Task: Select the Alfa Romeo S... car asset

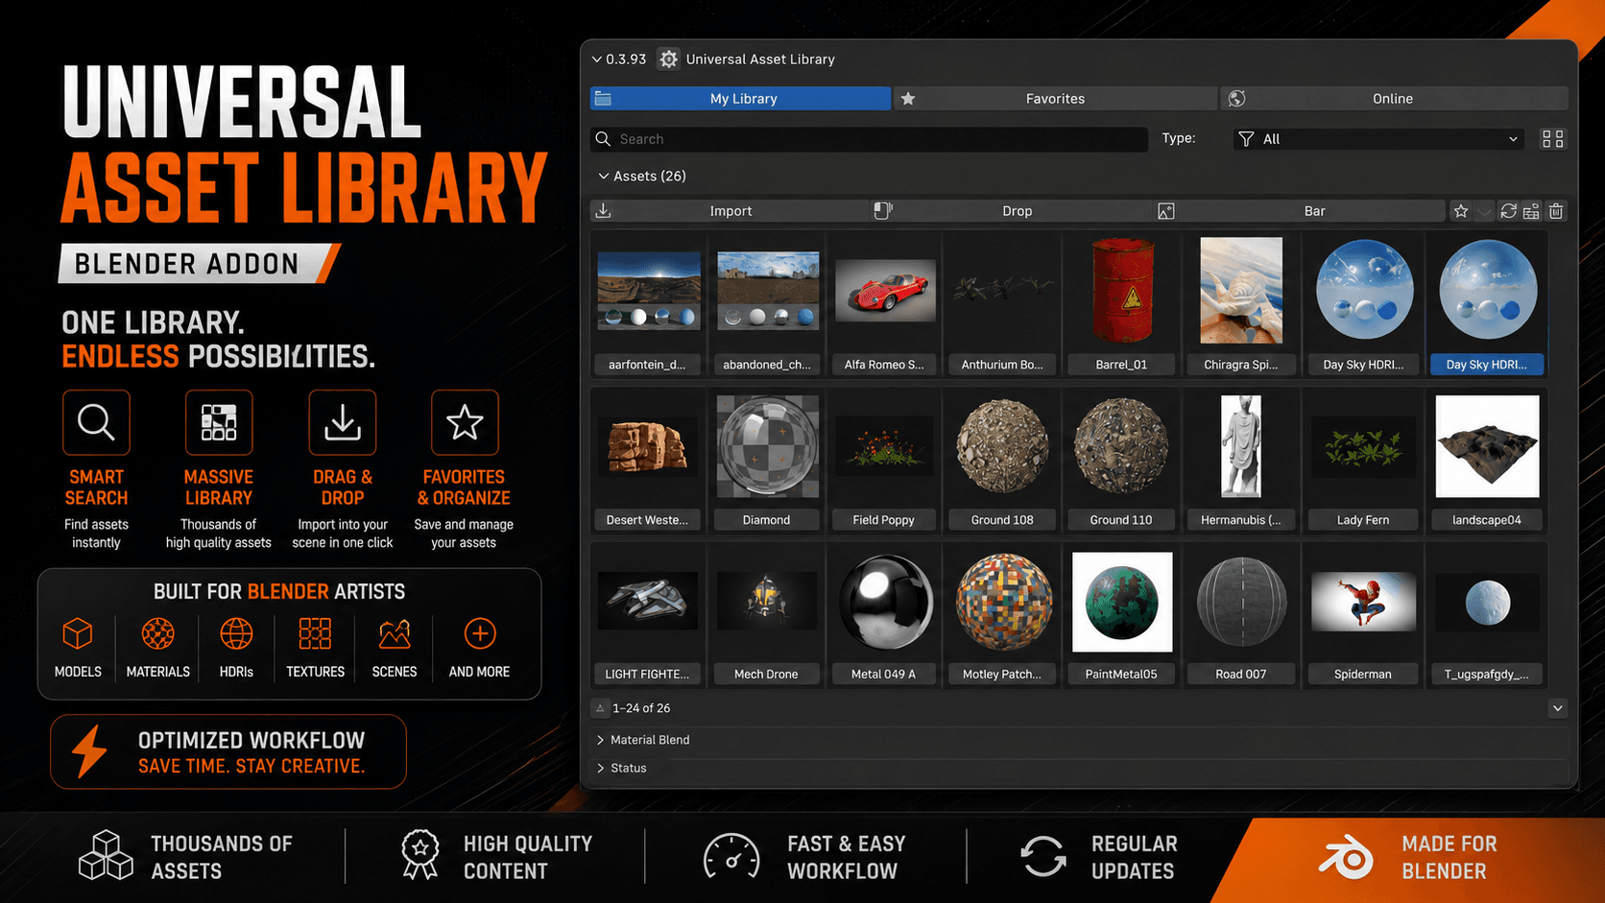Action: (x=884, y=291)
